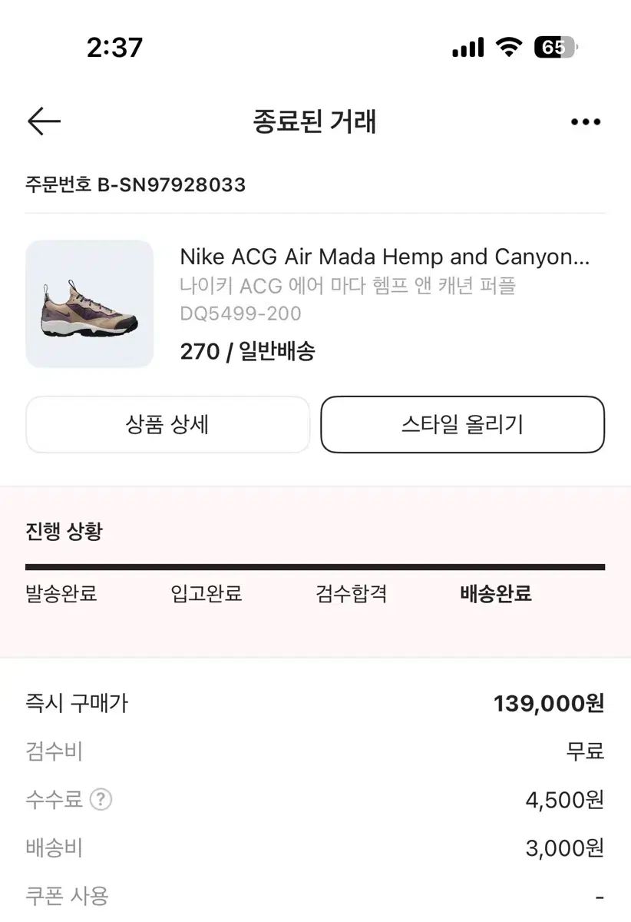The width and height of the screenshot is (631, 922).
Task: Tap the delivery progress bar
Action: tap(315, 567)
